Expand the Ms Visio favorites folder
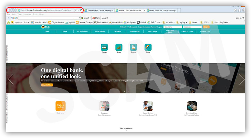251x138 pixels. tap(169, 22)
